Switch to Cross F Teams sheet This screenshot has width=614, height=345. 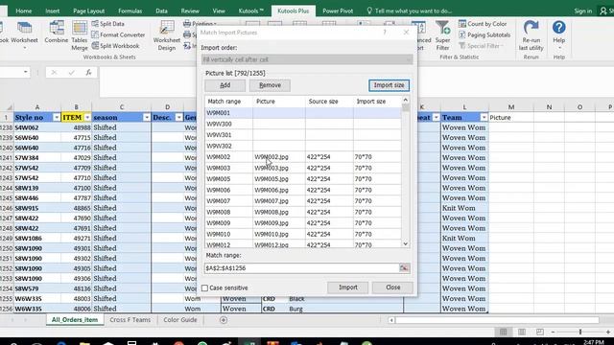tap(130, 320)
